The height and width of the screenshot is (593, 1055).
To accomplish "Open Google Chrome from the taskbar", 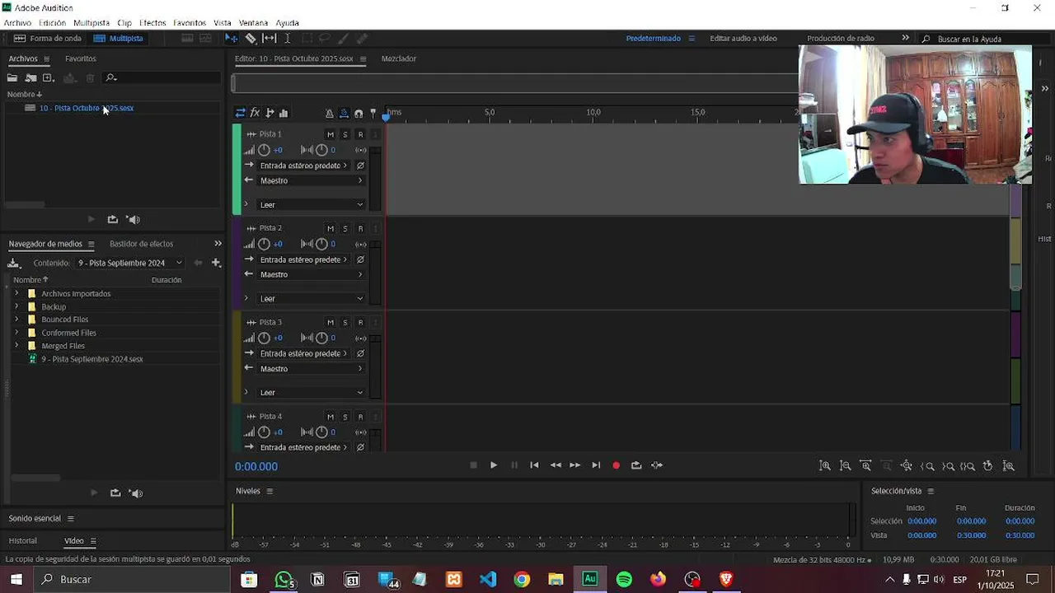I will [522, 579].
